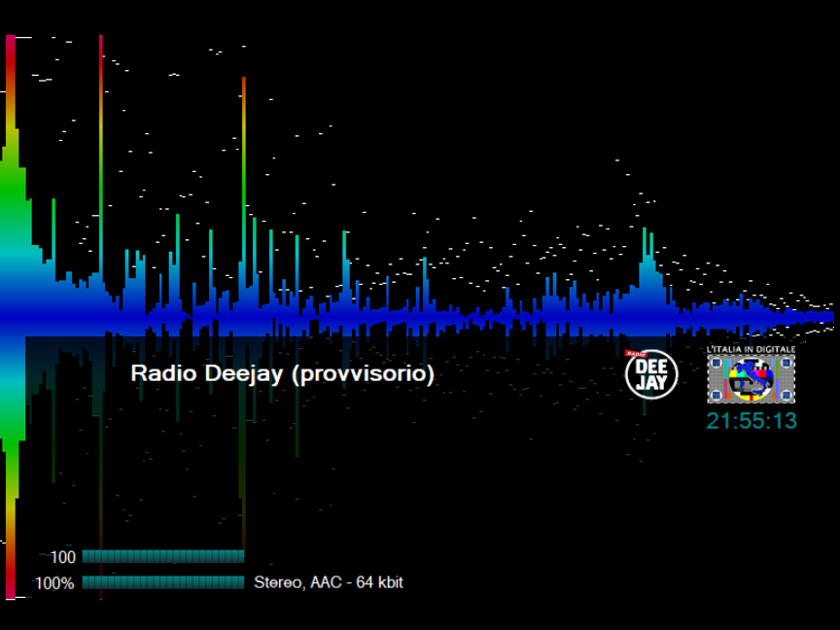Click the small red 'Radio' tag on logo
The image size is (840, 630).
[x=634, y=353]
